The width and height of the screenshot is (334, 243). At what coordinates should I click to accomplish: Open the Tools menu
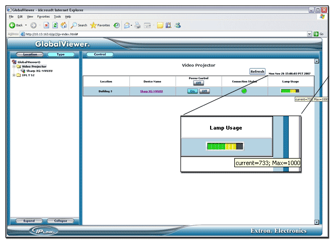point(57,17)
